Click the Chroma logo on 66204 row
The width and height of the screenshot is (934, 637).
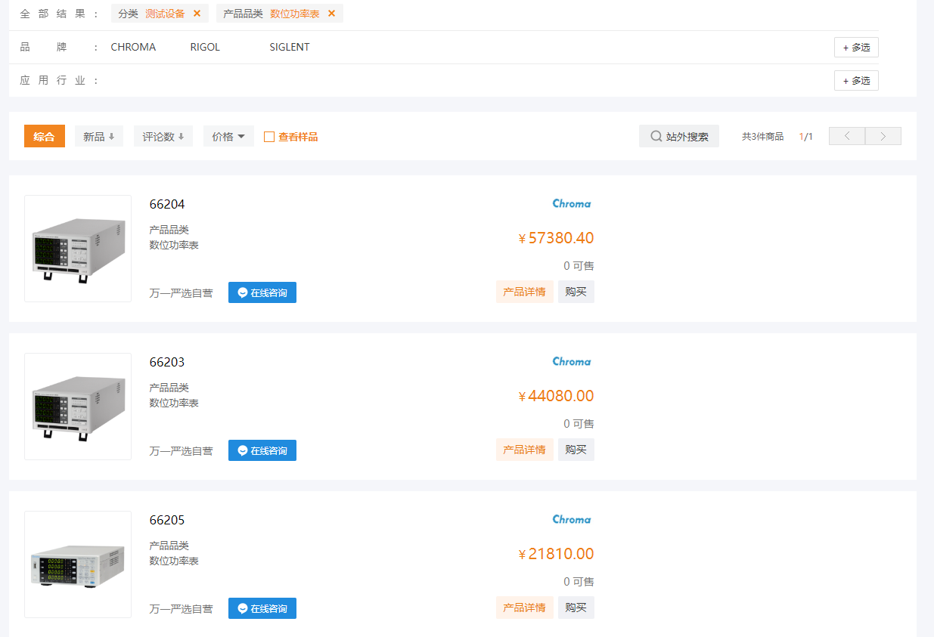coord(572,203)
